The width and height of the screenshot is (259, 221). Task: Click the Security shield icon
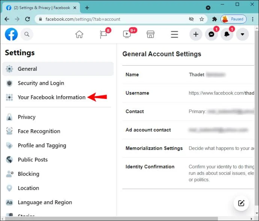(x=9, y=83)
